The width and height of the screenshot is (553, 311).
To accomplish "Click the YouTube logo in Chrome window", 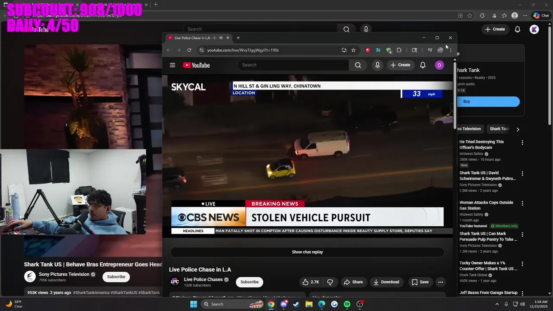I will click(196, 65).
